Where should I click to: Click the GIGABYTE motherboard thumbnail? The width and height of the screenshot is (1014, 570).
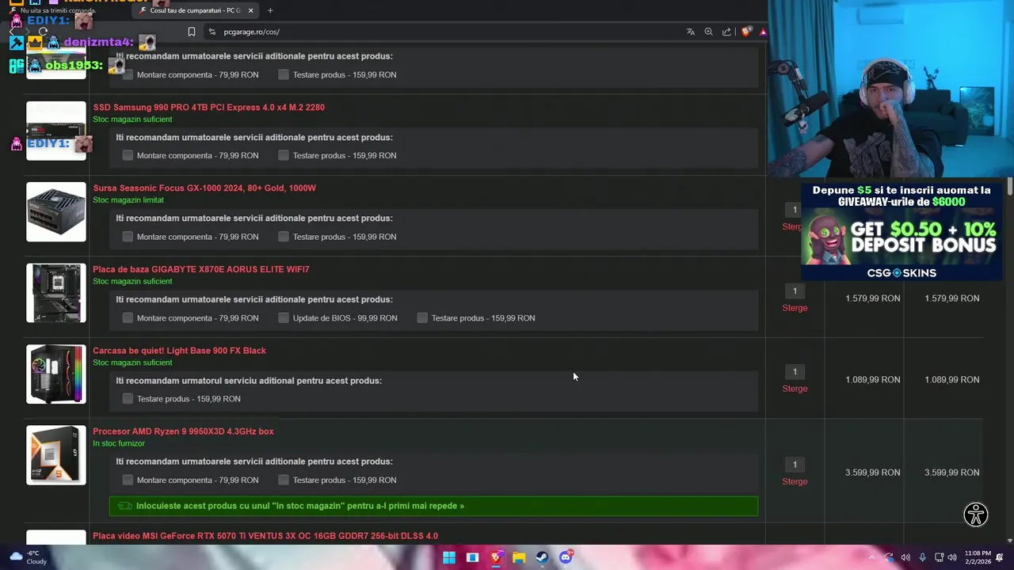pos(56,293)
